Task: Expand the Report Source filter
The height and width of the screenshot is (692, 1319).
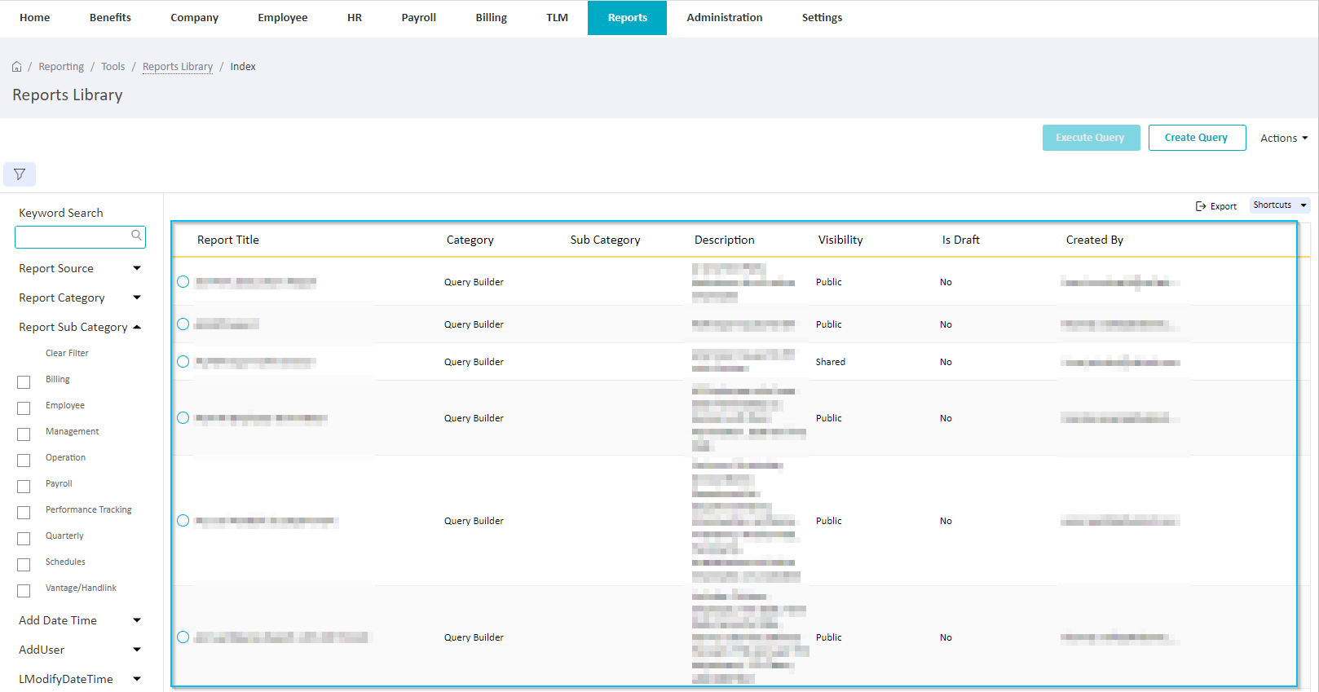Action: [x=80, y=268]
